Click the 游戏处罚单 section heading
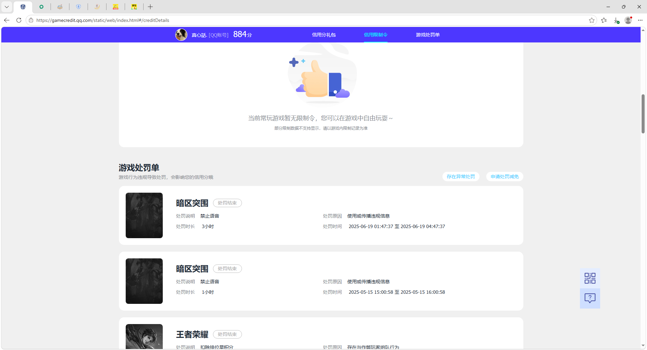Image resolution: width=647 pixels, height=350 pixels. click(139, 168)
